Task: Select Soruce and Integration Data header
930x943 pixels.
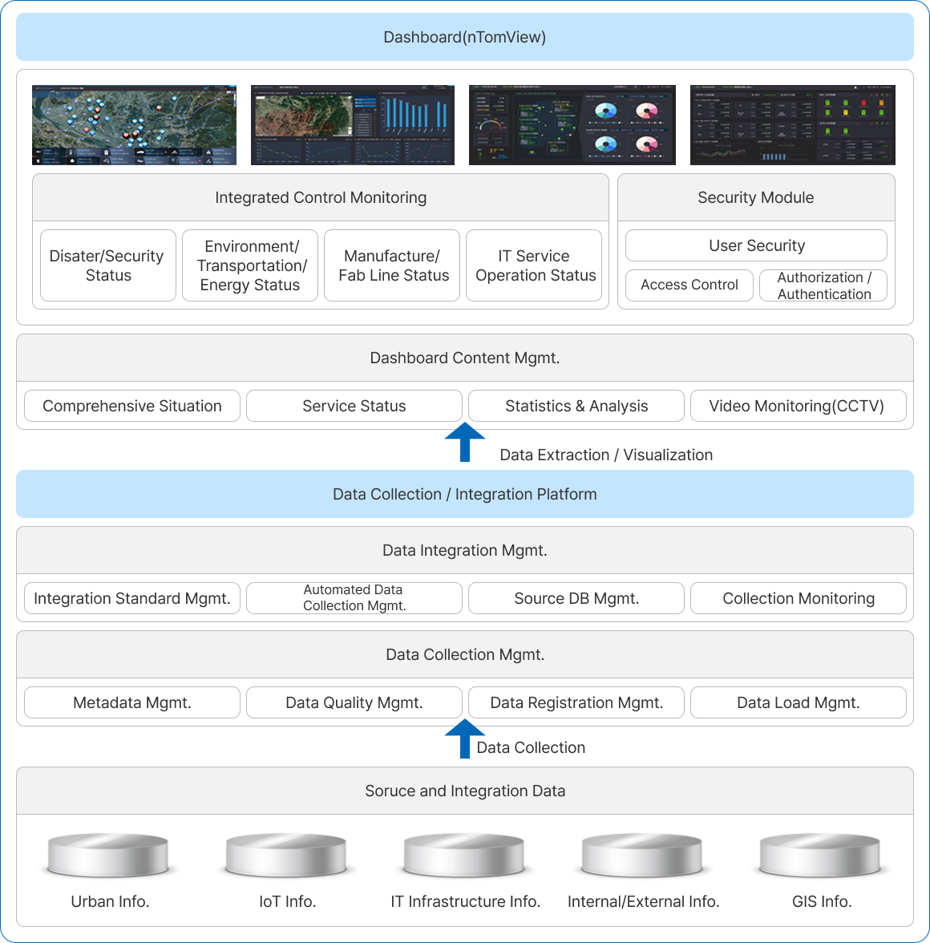Action: (465, 791)
